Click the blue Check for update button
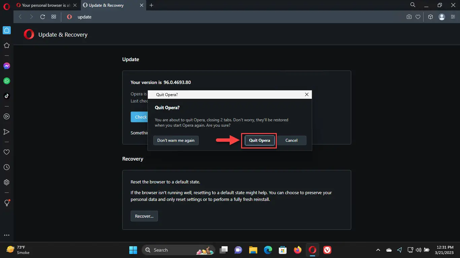Viewport: 460px width, 258px height. pos(139,117)
